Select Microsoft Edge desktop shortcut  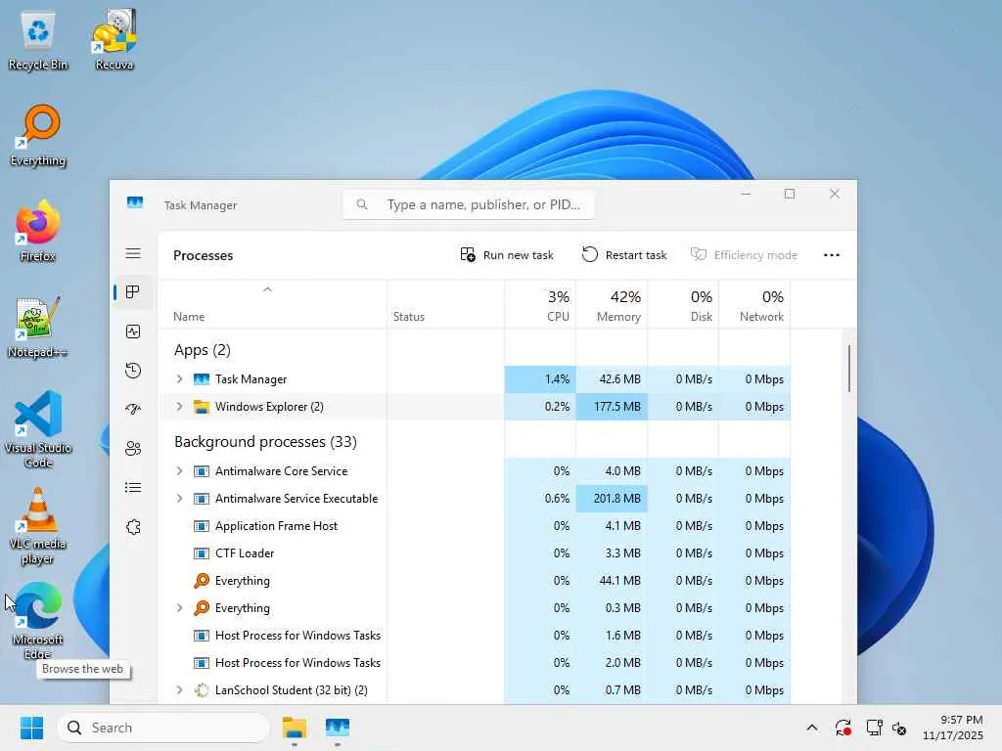point(38,621)
